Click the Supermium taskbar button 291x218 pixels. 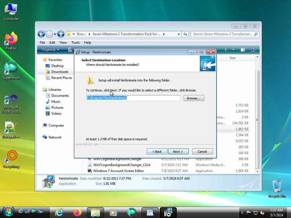point(132,212)
